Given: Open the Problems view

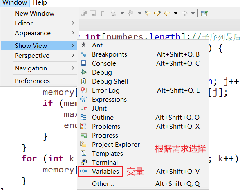Looking at the screenshot, I should pos(143,127).
